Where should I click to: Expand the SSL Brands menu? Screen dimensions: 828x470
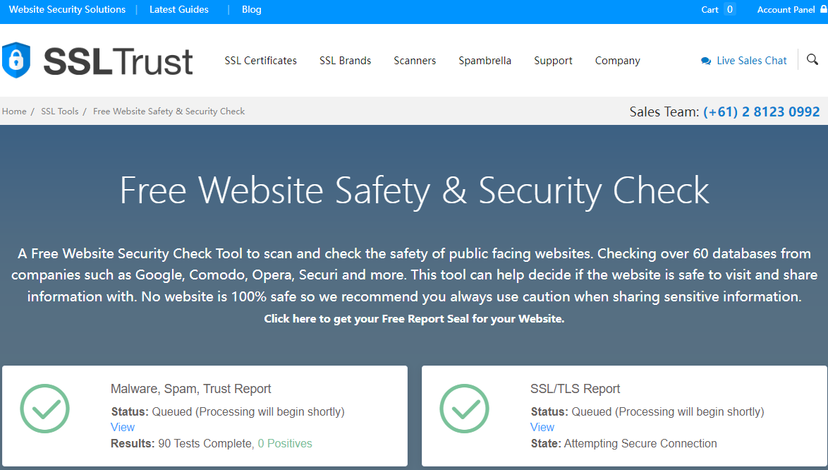click(x=345, y=61)
